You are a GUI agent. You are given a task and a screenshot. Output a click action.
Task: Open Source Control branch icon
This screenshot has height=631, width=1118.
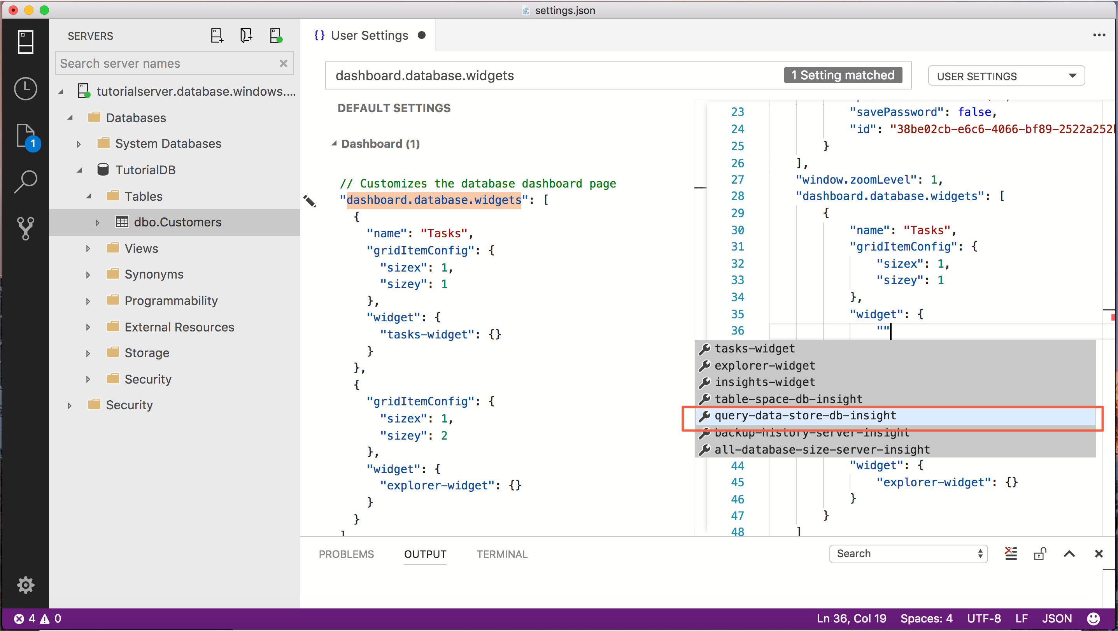[25, 228]
